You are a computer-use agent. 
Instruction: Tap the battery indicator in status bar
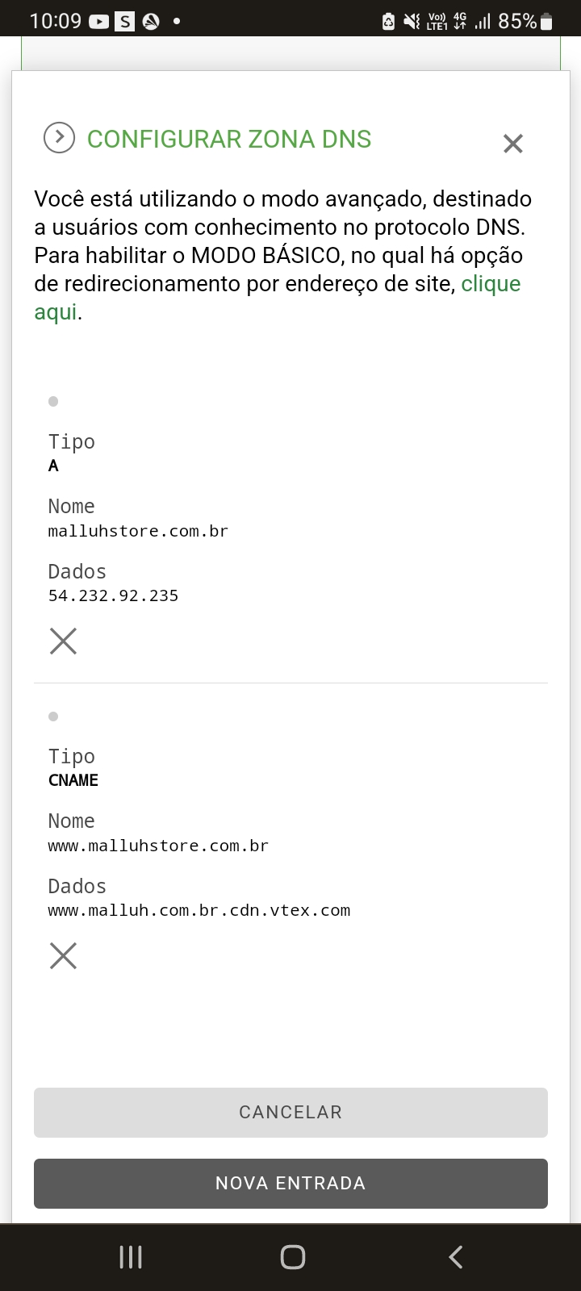click(546, 22)
